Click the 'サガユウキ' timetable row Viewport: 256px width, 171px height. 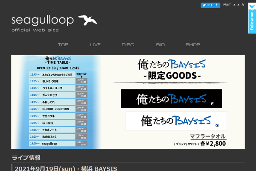(58, 116)
